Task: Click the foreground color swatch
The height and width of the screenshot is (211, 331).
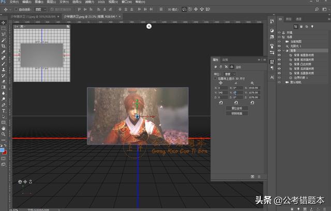Action: point(2,150)
